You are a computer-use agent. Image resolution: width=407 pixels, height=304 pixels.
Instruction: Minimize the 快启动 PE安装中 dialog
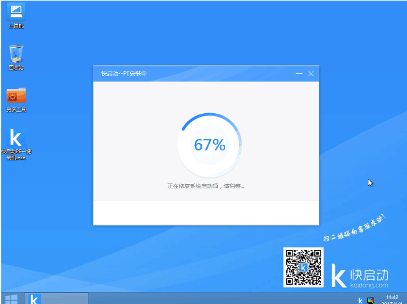pyautogui.click(x=299, y=74)
